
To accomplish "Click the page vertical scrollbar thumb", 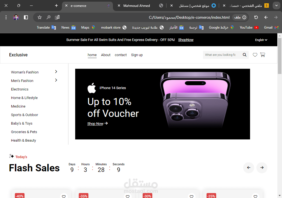I will (x=280, y=56).
